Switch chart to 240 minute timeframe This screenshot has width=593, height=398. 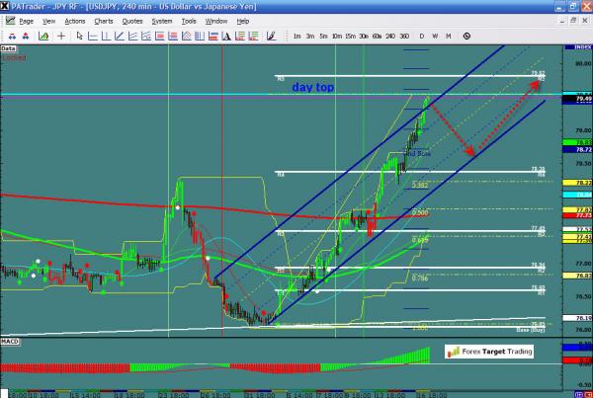tap(389, 36)
